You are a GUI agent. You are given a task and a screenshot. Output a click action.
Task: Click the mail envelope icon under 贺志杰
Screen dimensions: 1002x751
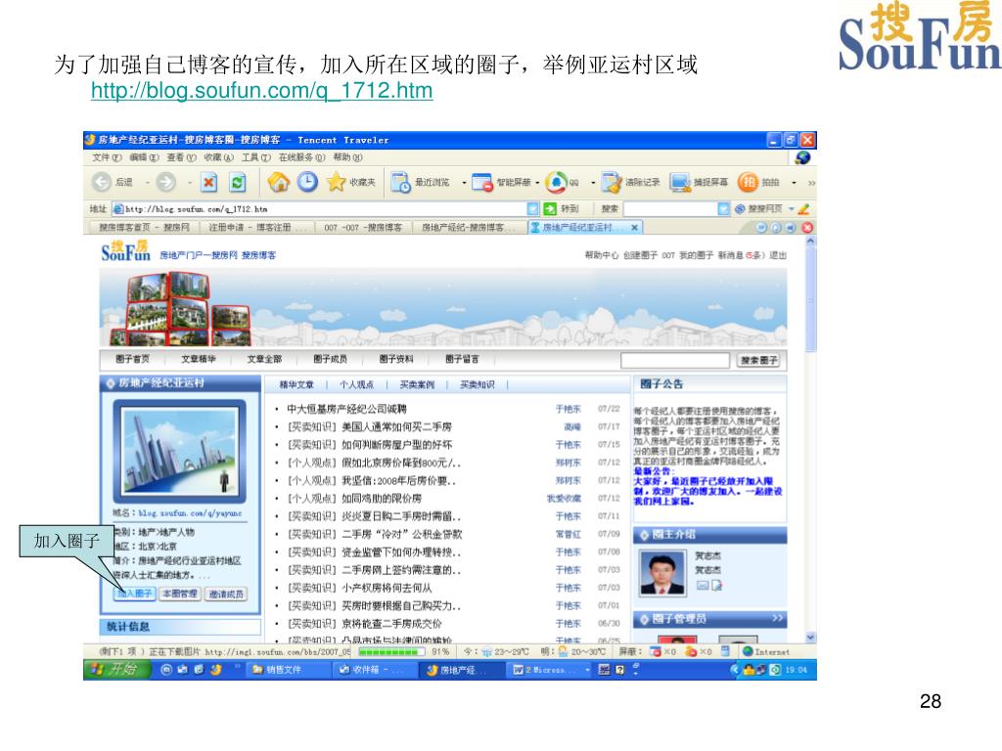[702, 585]
